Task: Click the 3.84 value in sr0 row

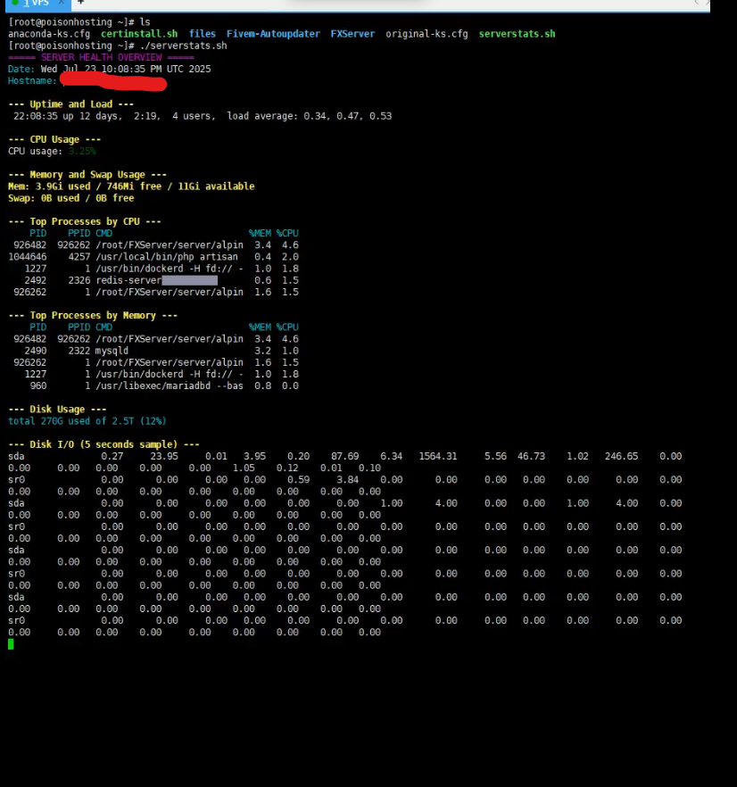Action: tap(347, 480)
